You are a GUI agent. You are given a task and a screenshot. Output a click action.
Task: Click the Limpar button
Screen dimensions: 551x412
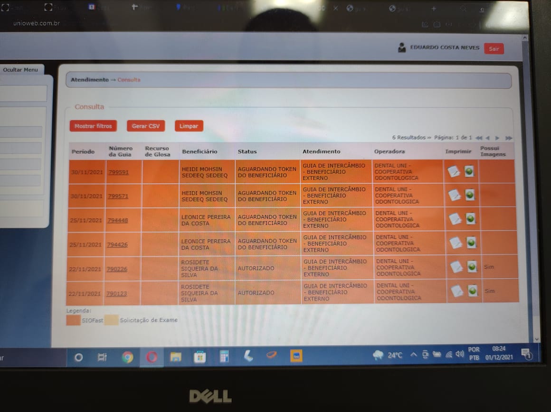click(189, 126)
